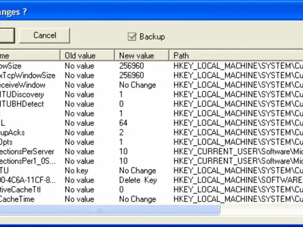
Task: Sort by the Path column header
Action: [236, 56]
